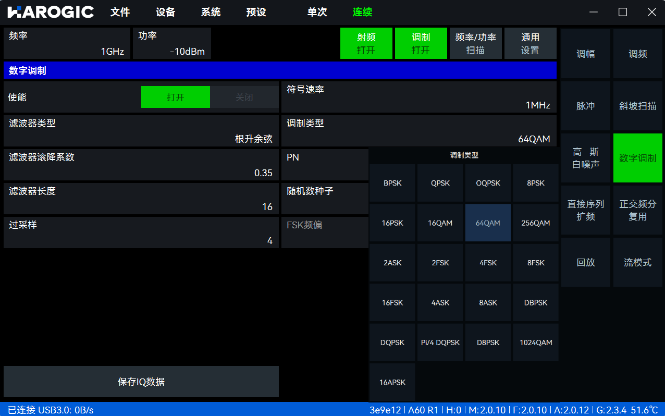
Task: Open the 预设 menu
Action: (256, 13)
